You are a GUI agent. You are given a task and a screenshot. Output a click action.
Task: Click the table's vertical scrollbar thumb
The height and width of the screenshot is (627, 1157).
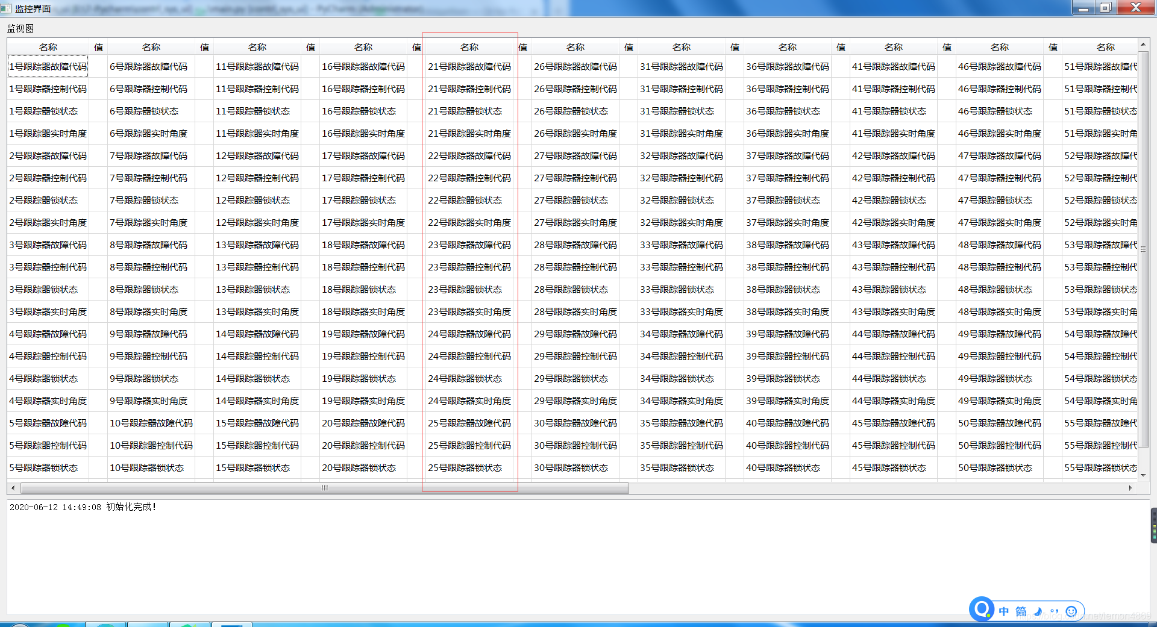point(1143,249)
